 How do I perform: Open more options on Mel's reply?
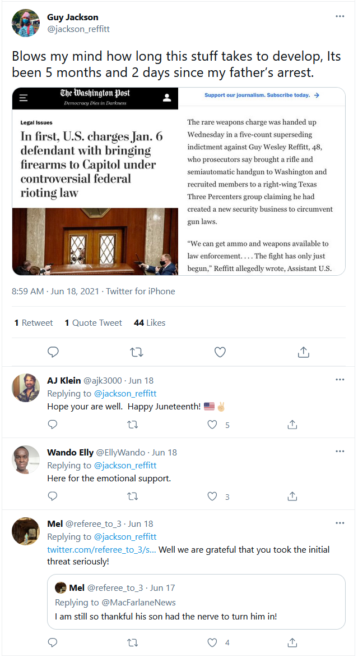click(340, 523)
